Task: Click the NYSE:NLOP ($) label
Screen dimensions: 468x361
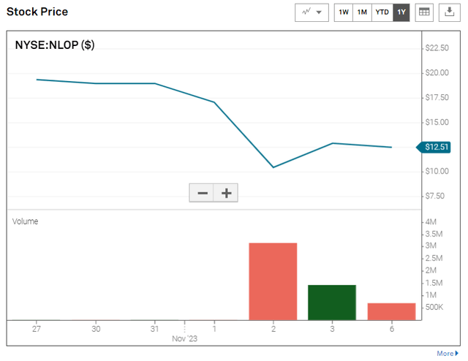Action: coord(55,45)
